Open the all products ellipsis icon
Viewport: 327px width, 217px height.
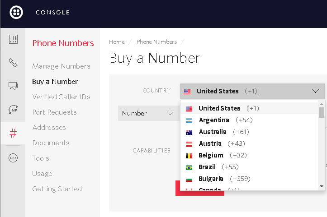coord(13,158)
